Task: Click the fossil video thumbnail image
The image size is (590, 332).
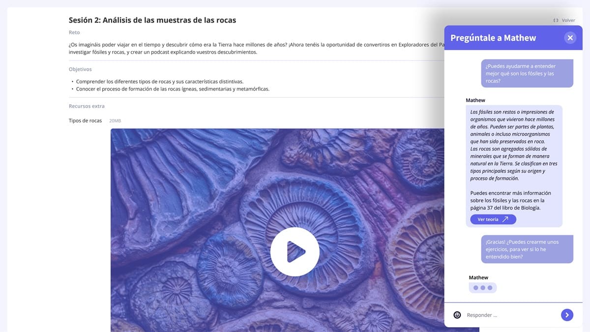Action: pyautogui.click(x=197, y=197)
